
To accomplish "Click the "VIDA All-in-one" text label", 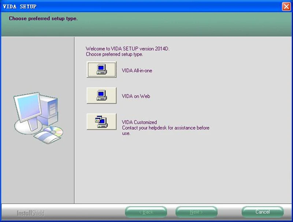I will click(137, 71).
